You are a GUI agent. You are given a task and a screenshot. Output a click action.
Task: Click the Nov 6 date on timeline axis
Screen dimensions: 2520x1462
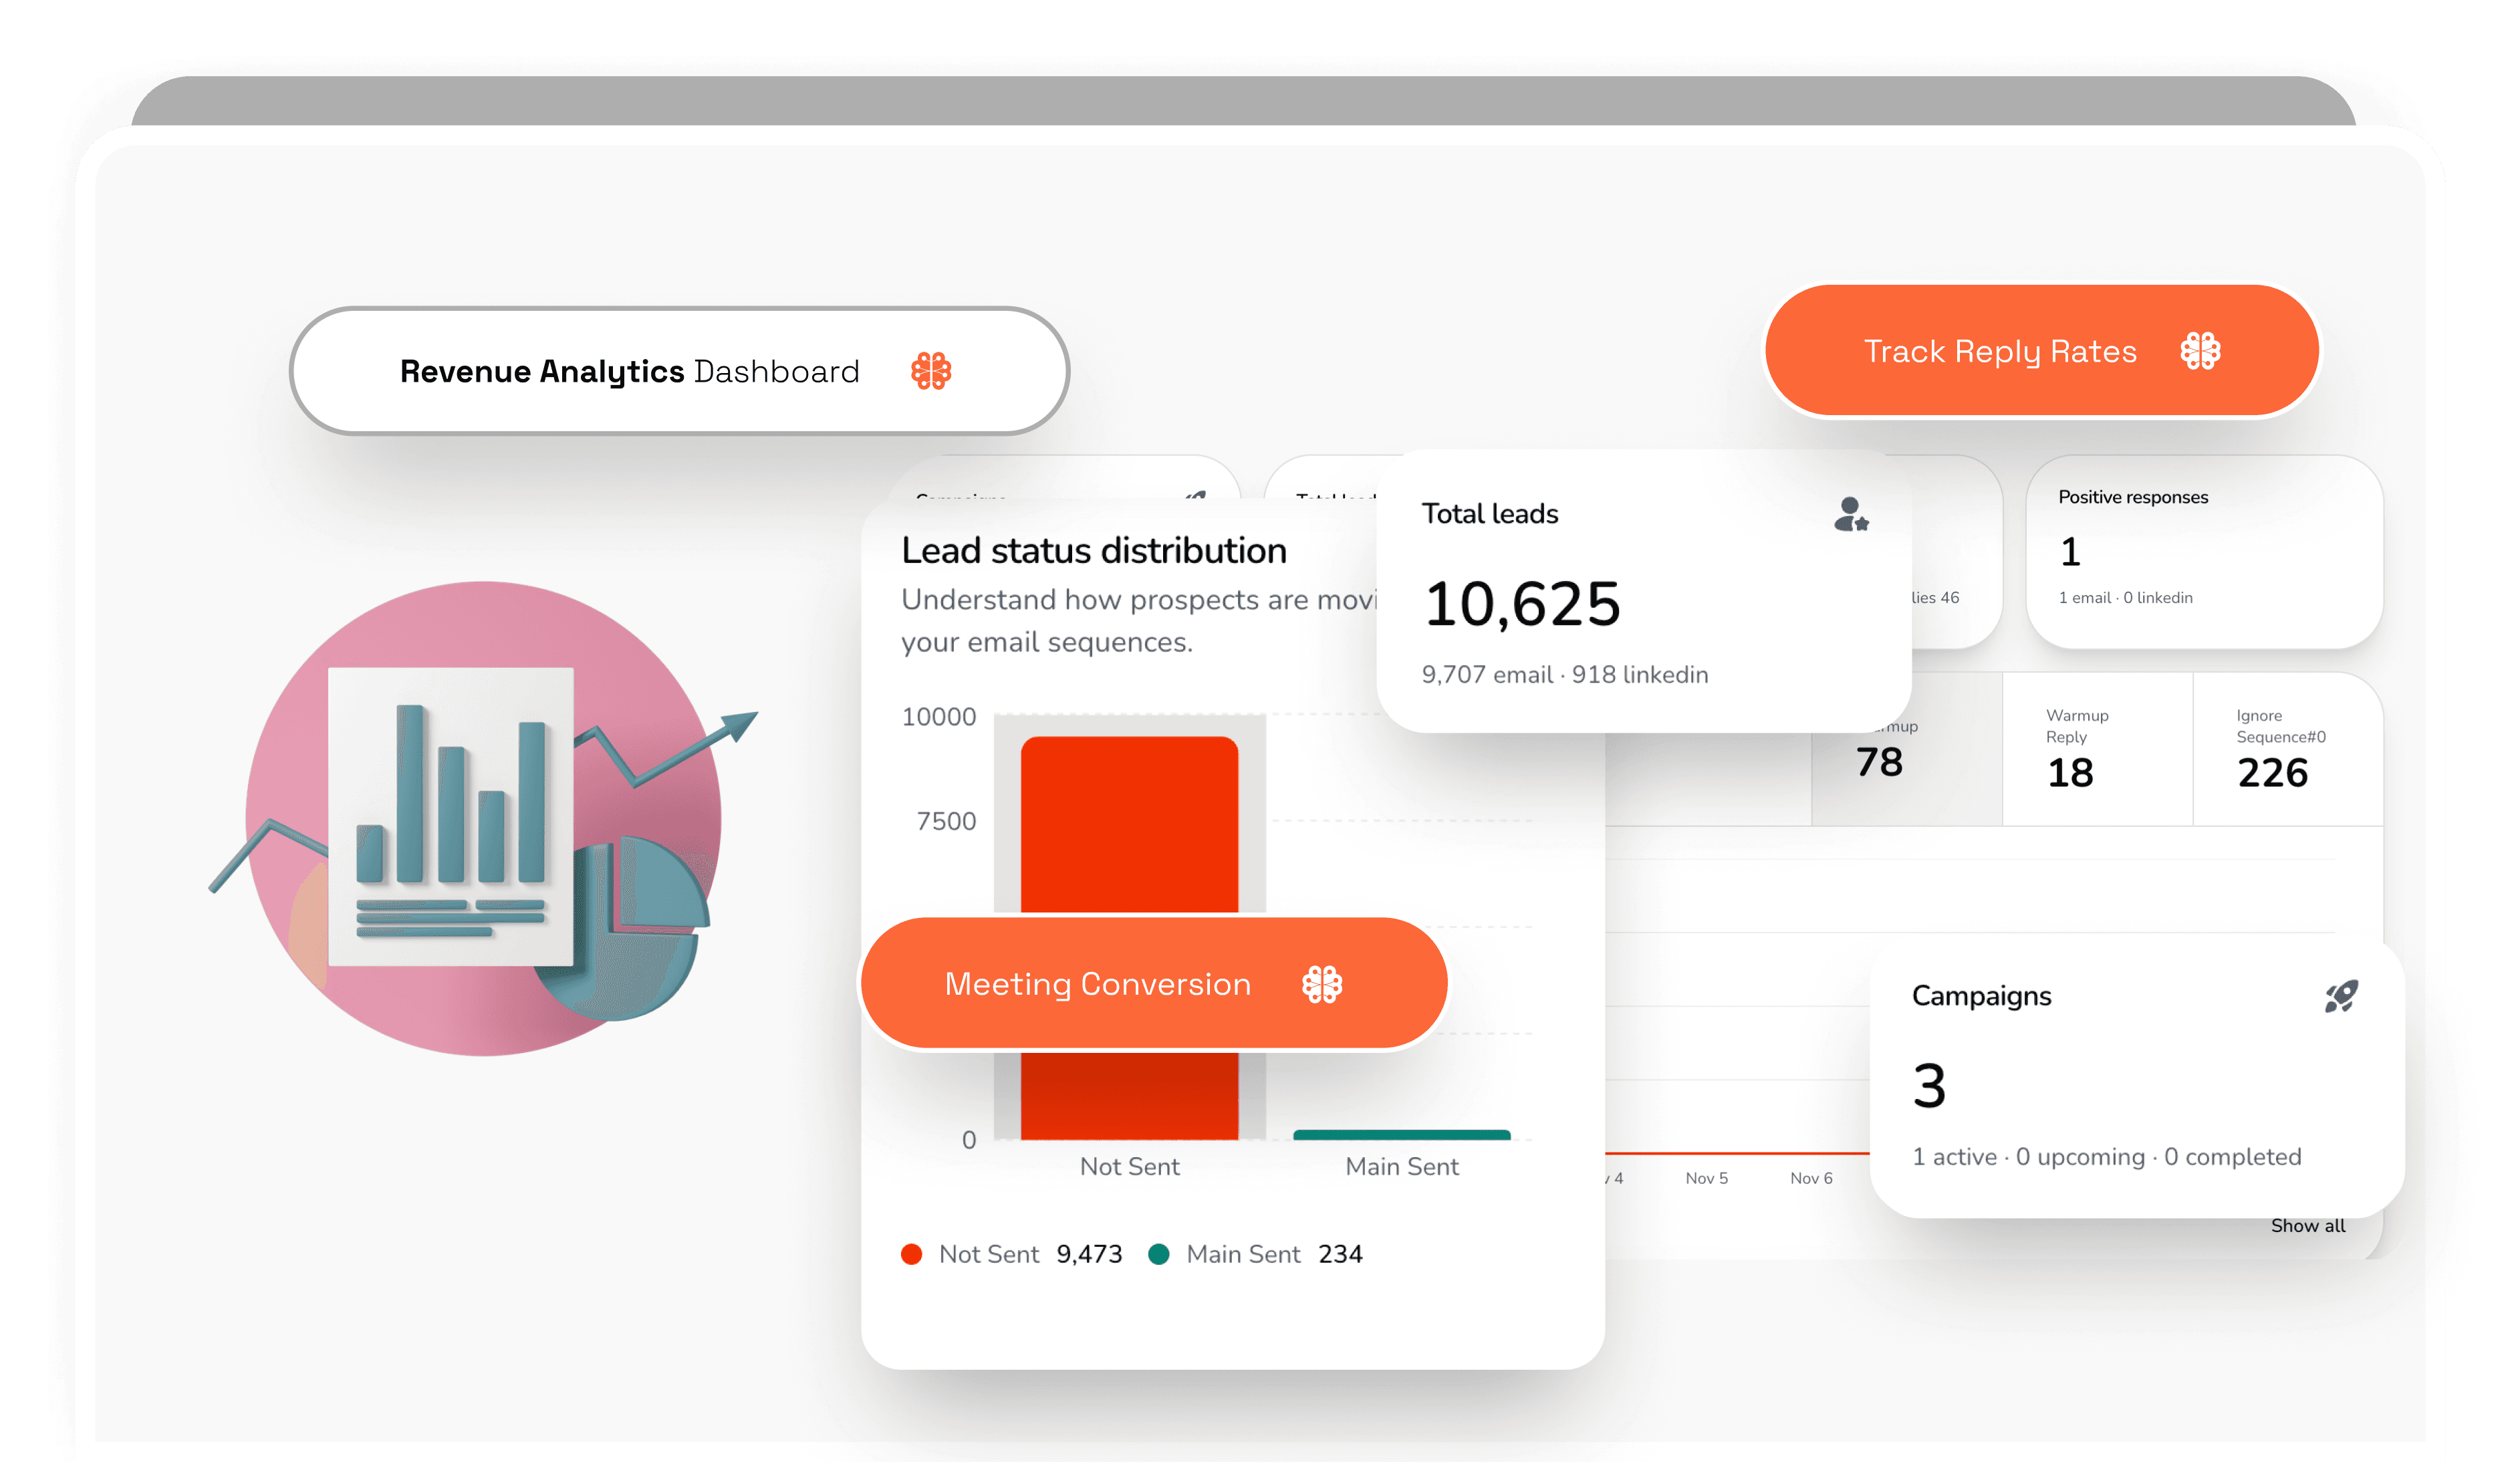(1811, 1179)
